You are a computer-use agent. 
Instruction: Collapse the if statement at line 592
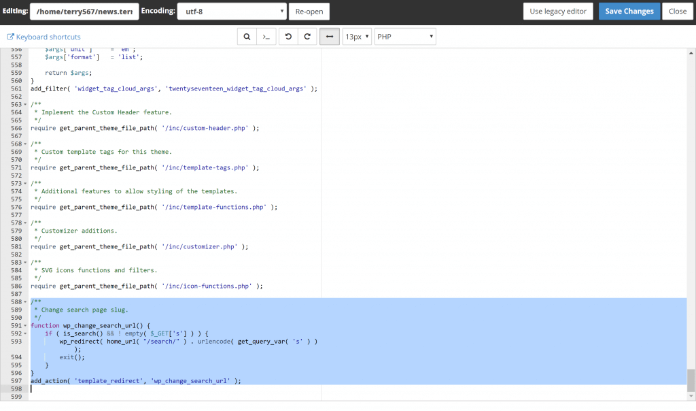26,333
